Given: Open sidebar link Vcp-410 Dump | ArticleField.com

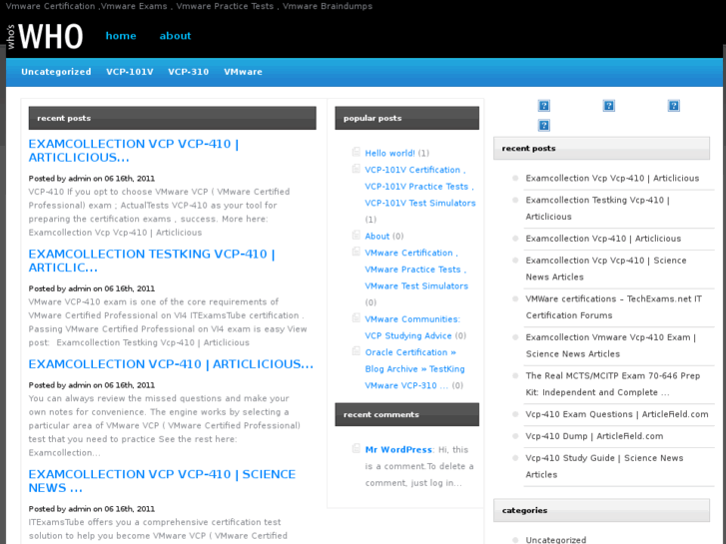Looking at the screenshot, I should coord(594,436).
